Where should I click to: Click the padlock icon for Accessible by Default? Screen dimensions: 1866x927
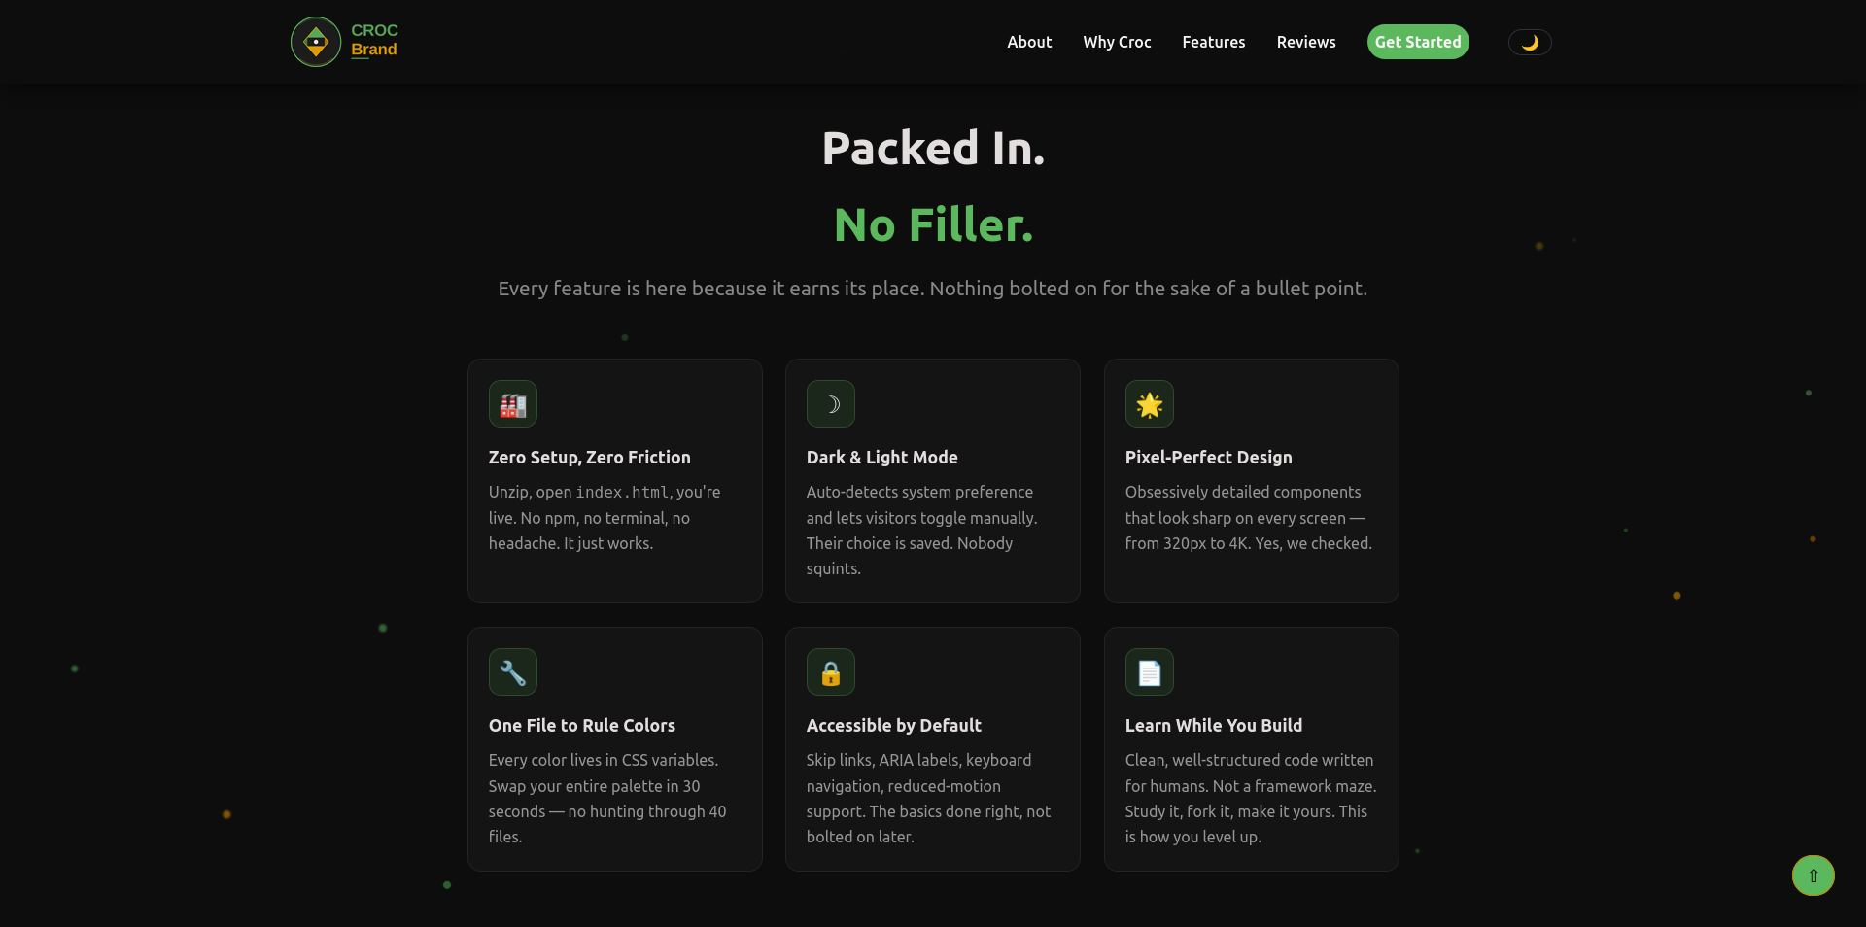831,672
